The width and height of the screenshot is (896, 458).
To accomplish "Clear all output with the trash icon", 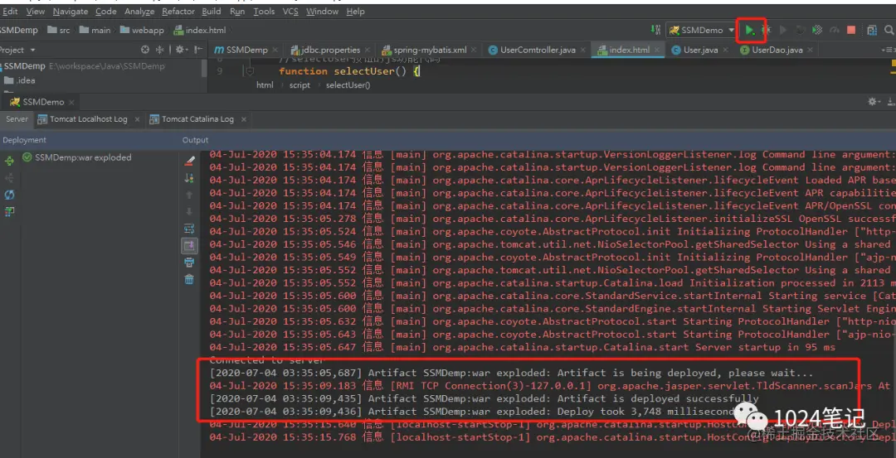I will [189, 279].
